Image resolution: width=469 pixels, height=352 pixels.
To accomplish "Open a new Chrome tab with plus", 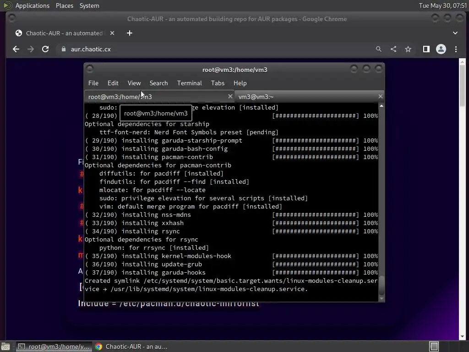I will tap(130, 33).
